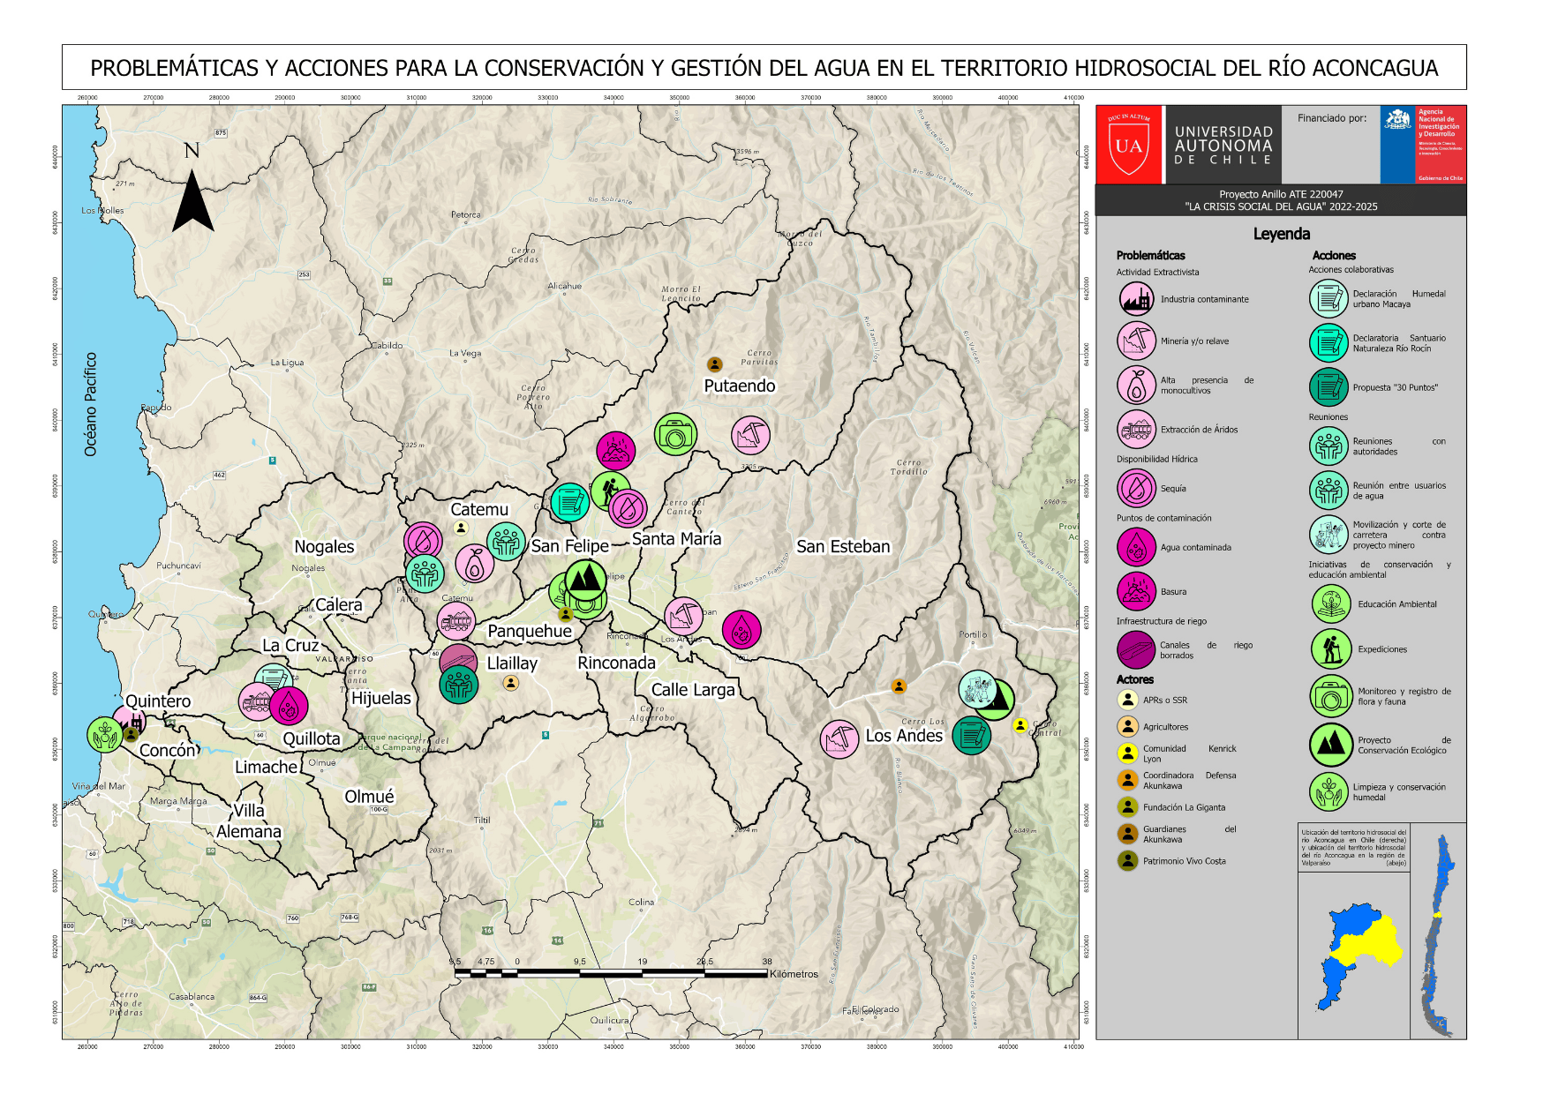Select the Expediciones hiker legend icon
The height and width of the screenshot is (1094, 1543).
tap(1330, 648)
